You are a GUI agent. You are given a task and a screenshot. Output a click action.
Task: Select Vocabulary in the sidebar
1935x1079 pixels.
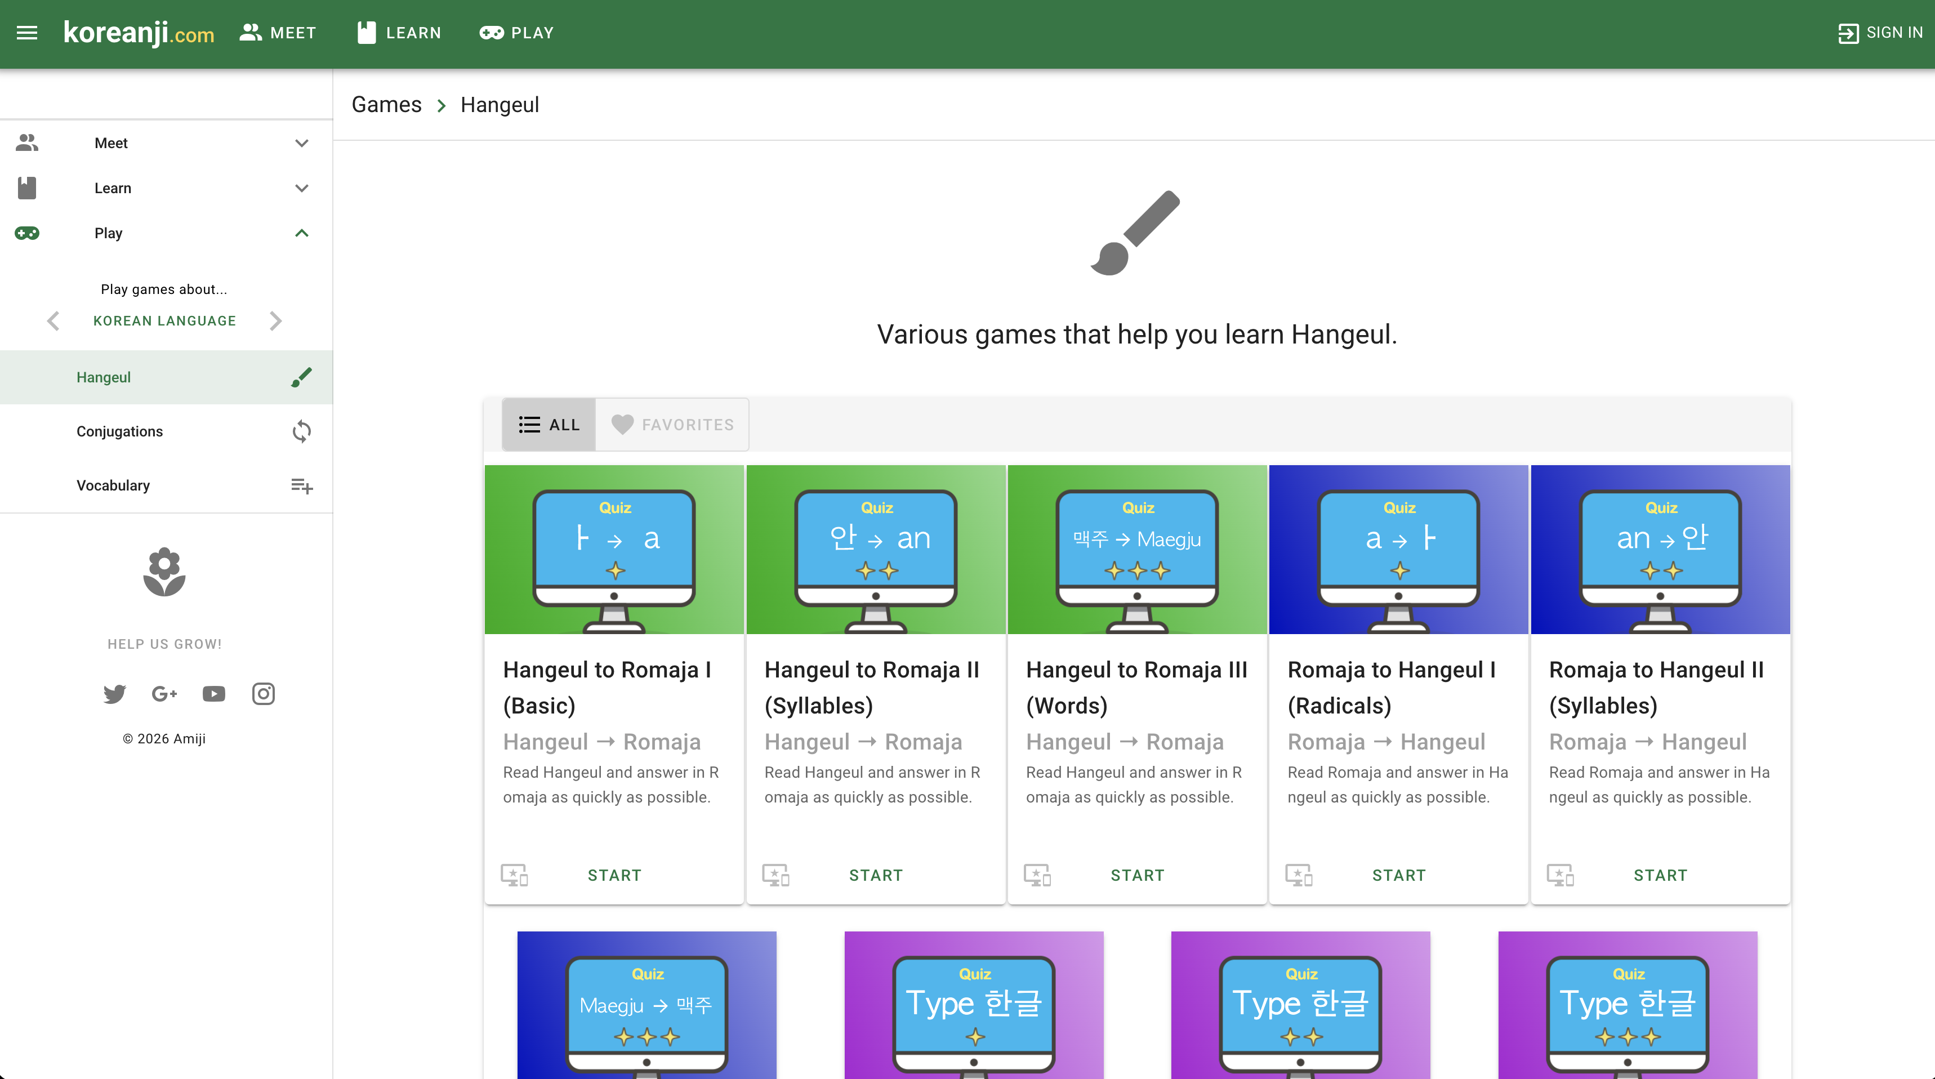point(166,485)
